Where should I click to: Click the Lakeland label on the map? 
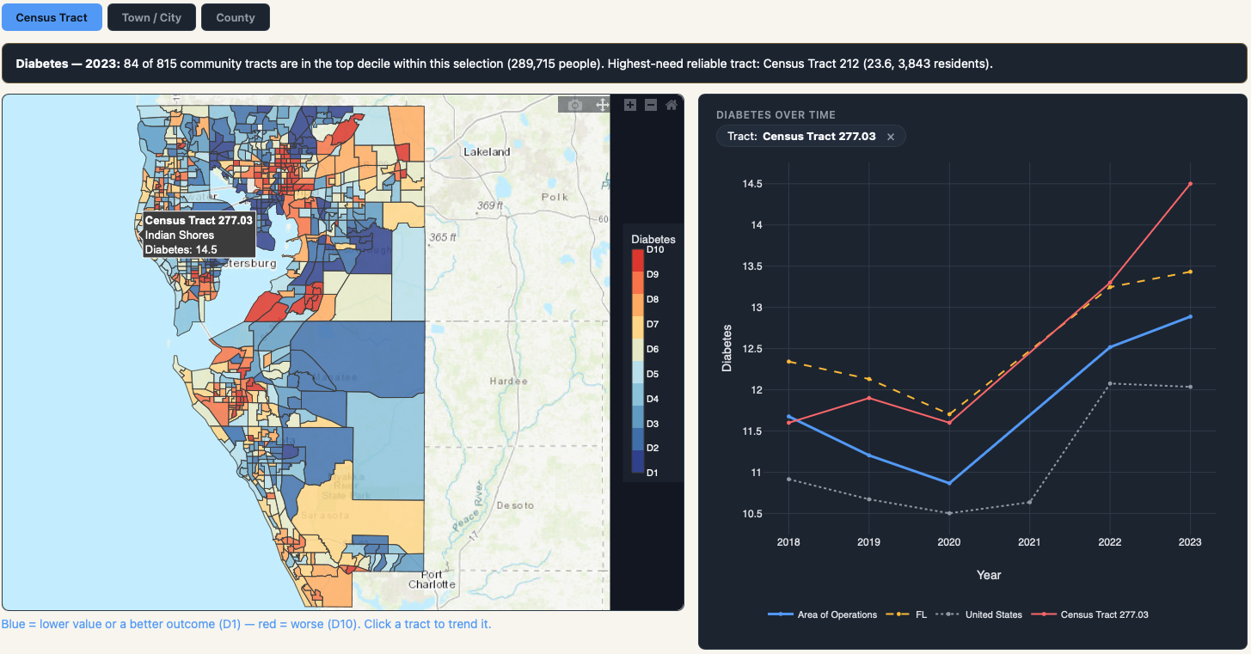pos(487,151)
